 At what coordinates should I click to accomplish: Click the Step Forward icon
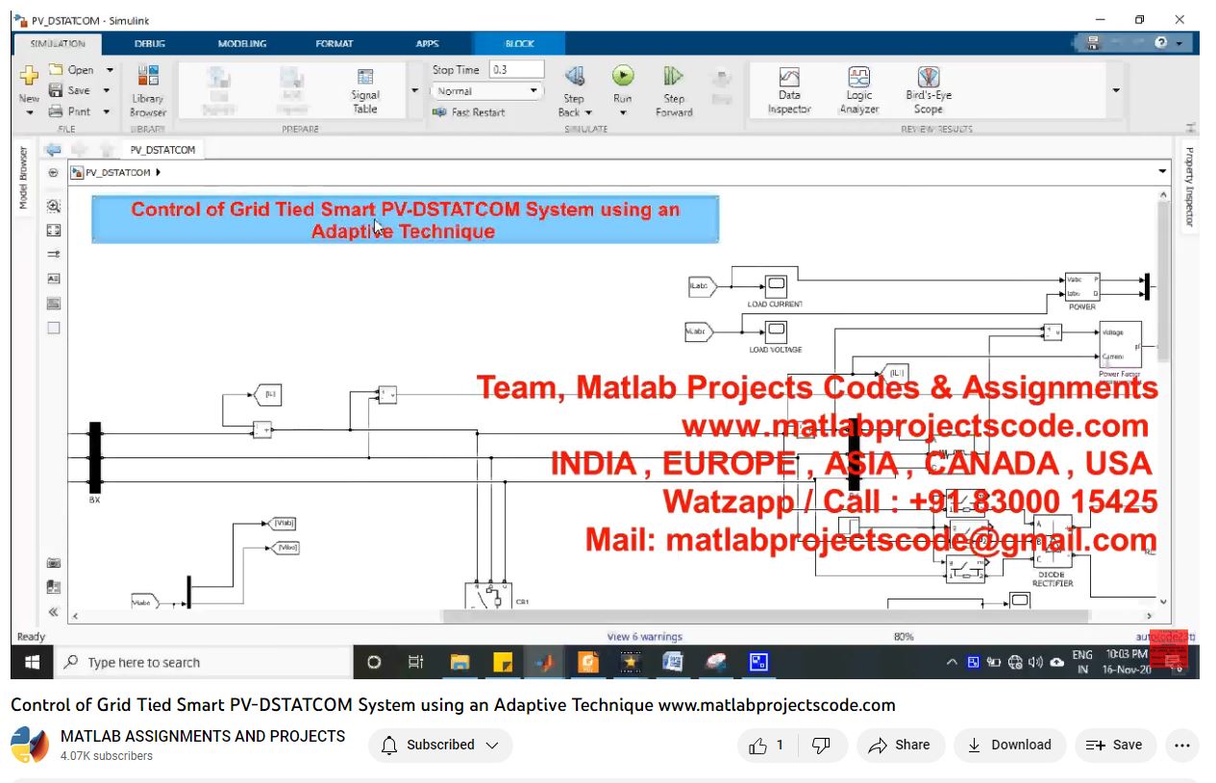point(673,77)
